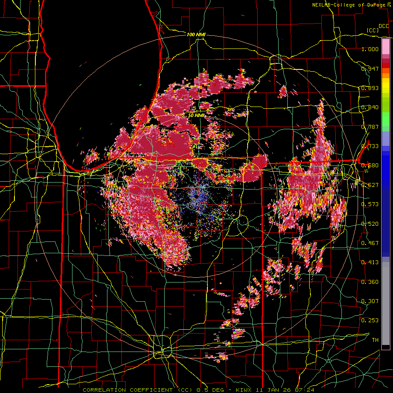Select the 0.253 scale value

click(x=370, y=321)
